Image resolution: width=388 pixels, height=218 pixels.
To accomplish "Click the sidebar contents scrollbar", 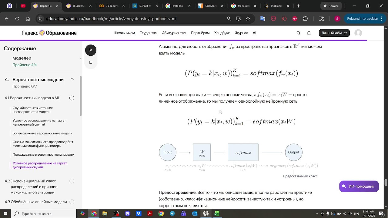I will pyautogui.click(x=81, y=96).
